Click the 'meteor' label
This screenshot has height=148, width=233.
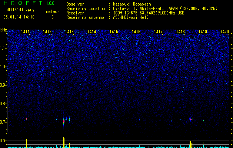coord(53,11)
